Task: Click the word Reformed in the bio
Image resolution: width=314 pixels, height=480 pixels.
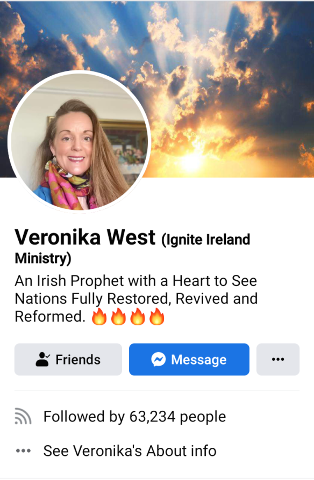Action: [x=50, y=316]
